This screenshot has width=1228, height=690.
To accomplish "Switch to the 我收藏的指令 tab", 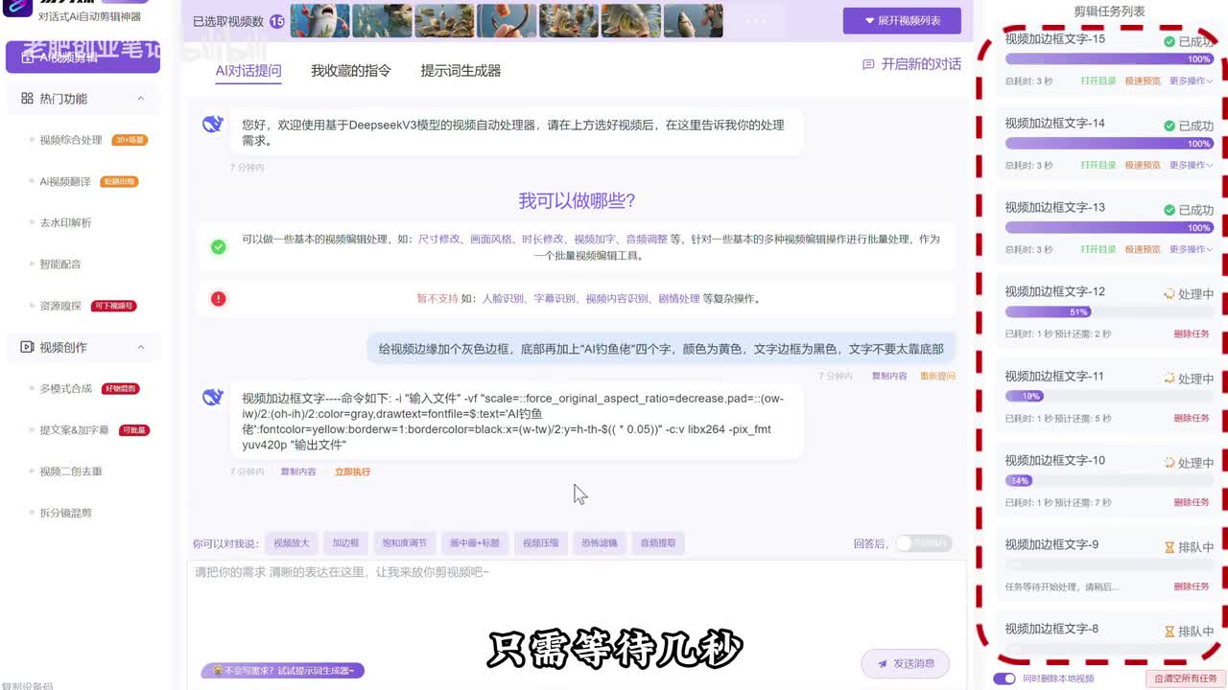I will pyautogui.click(x=350, y=71).
